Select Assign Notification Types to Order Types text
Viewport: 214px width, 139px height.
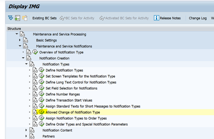click(x=76, y=118)
